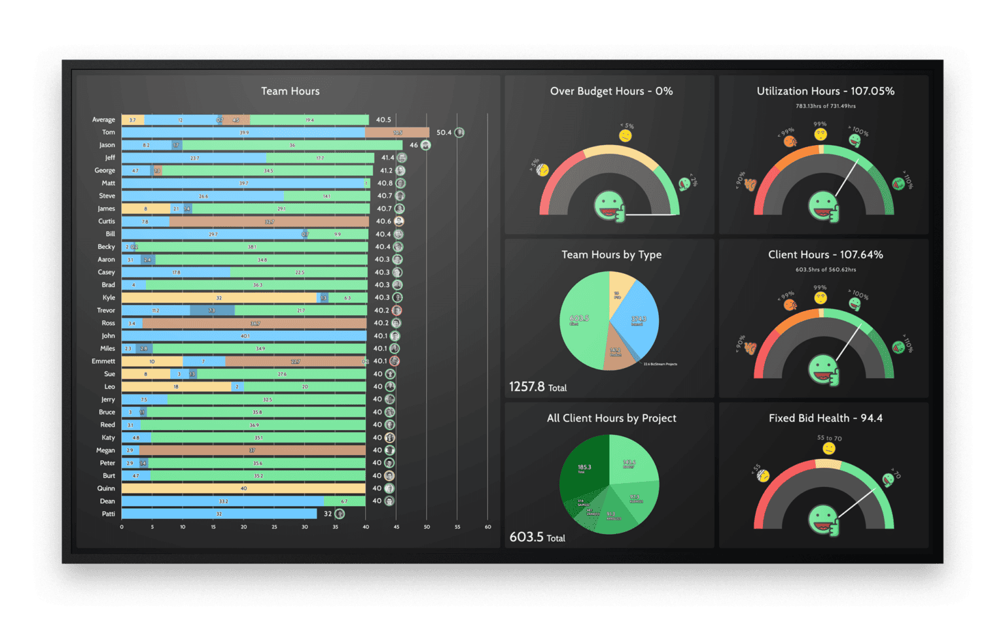Viewport: 1005px width, 623px height.
Task: Click the '1257.8 Total' figure
Action: click(538, 387)
